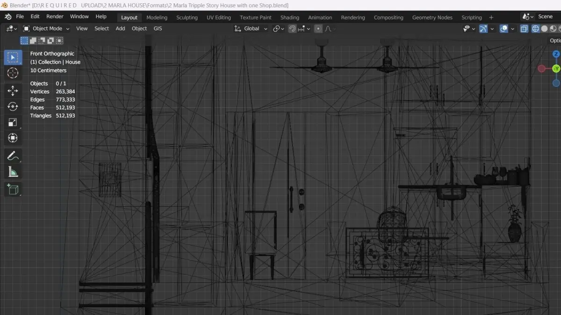561x315 pixels.
Task: Switch to the Sculpting workspace tab
Action: click(x=187, y=17)
